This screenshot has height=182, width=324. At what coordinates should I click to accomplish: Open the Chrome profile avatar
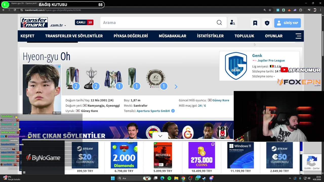315,10
